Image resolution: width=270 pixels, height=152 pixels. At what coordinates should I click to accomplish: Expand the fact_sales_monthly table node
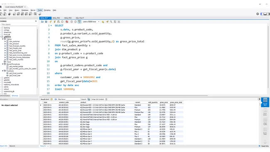(5, 59)
